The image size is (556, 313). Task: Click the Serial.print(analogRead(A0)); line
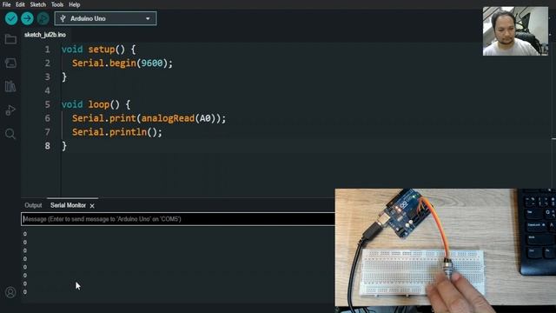[x=149, y=118]
